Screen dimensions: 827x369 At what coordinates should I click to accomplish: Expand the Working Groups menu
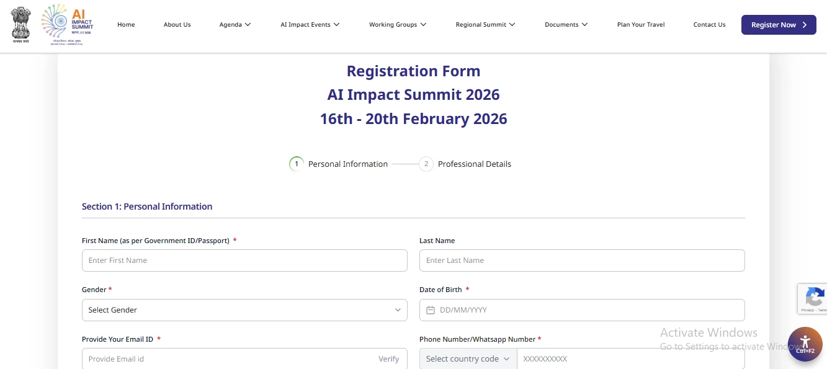coord(397,25)
